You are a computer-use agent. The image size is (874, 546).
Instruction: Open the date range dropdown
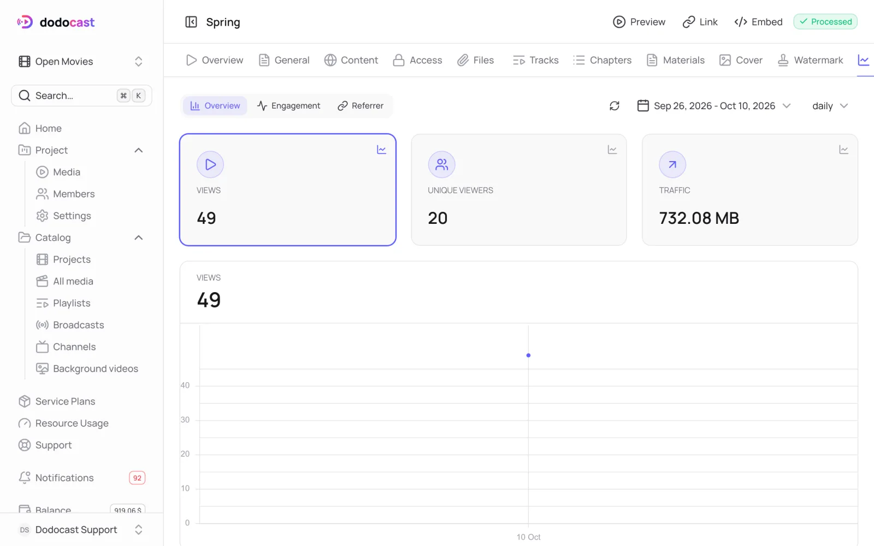714,106
